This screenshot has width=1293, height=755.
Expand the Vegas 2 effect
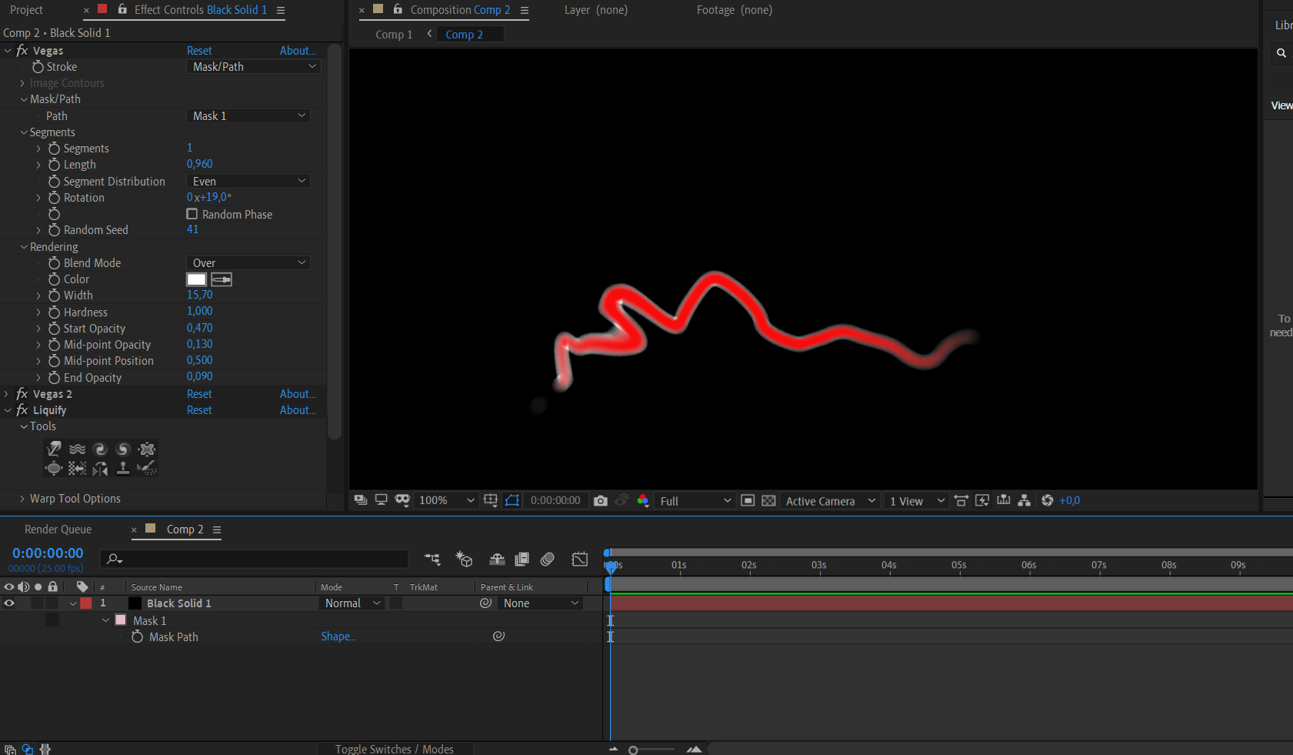point(7,394)
